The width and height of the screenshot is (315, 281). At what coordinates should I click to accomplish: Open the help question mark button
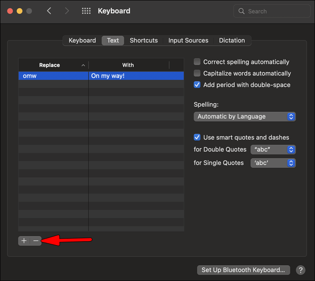pos(300,270)
